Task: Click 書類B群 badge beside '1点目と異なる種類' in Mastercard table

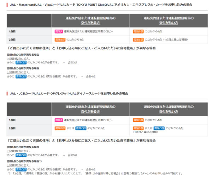Action: [138, 39]
